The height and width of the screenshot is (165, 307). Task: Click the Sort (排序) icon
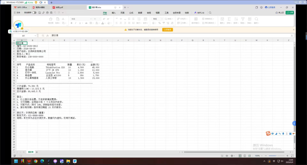click(x=236, y=19)
